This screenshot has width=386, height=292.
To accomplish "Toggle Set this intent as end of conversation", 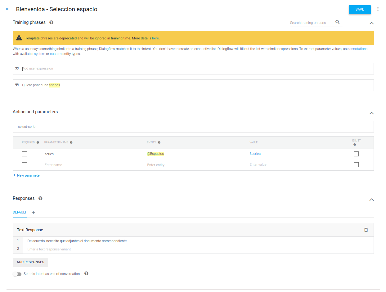I will point(17,274).
